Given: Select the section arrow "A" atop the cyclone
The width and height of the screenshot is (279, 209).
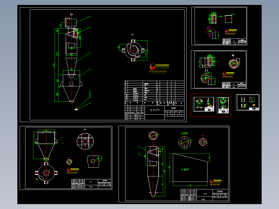Looking at the screenshot, I should (71, 14).
